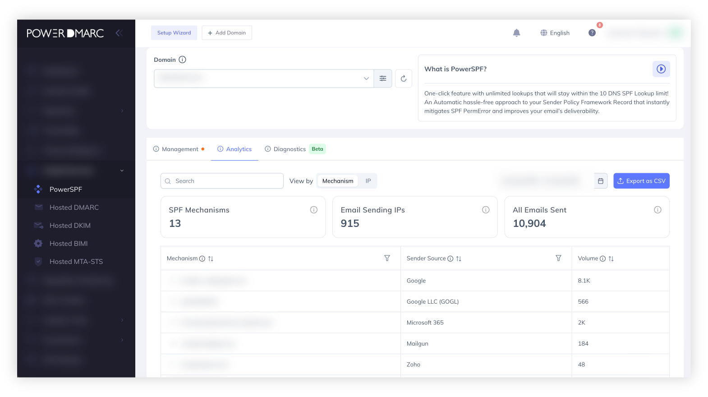Open the English language dropdown

coord(555,33)
